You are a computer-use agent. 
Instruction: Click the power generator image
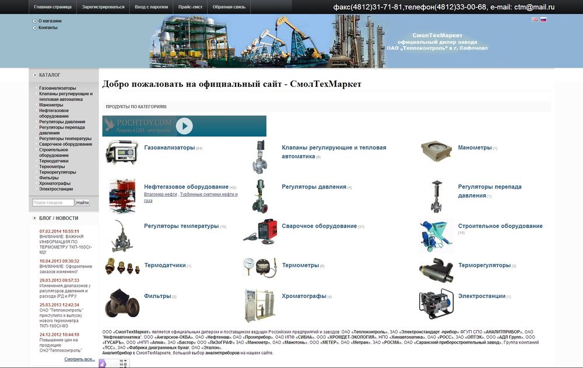point(437,304)
